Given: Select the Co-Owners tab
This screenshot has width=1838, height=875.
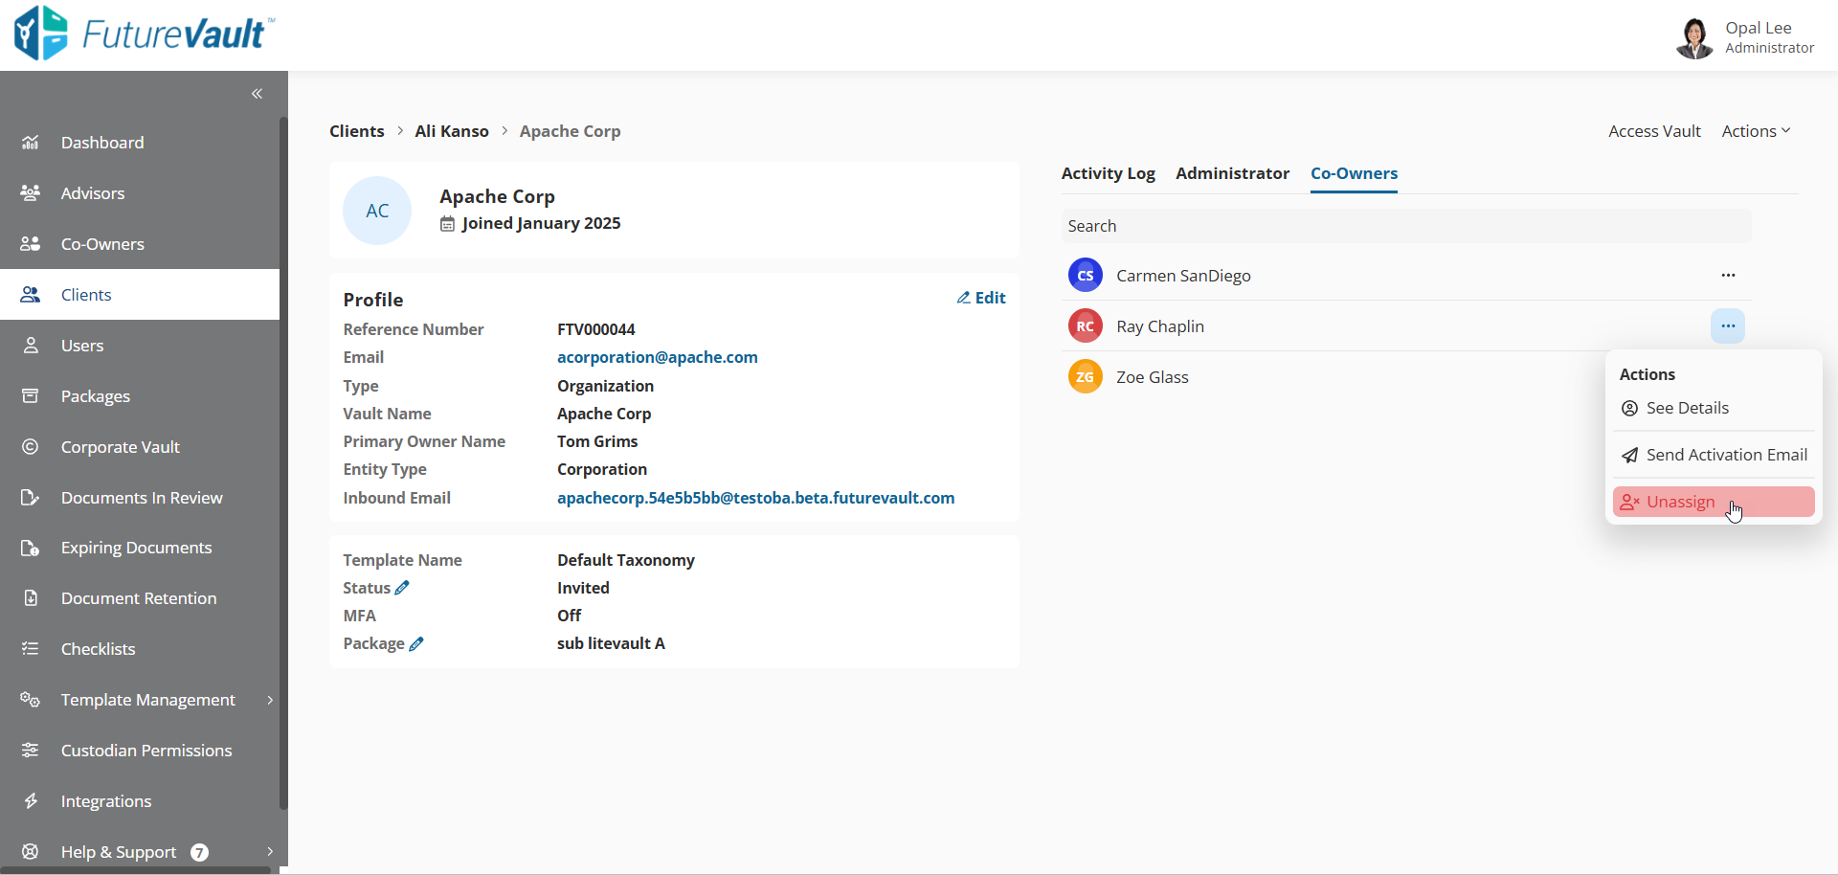Looking at the screenshot, I should click(1355, 173).
